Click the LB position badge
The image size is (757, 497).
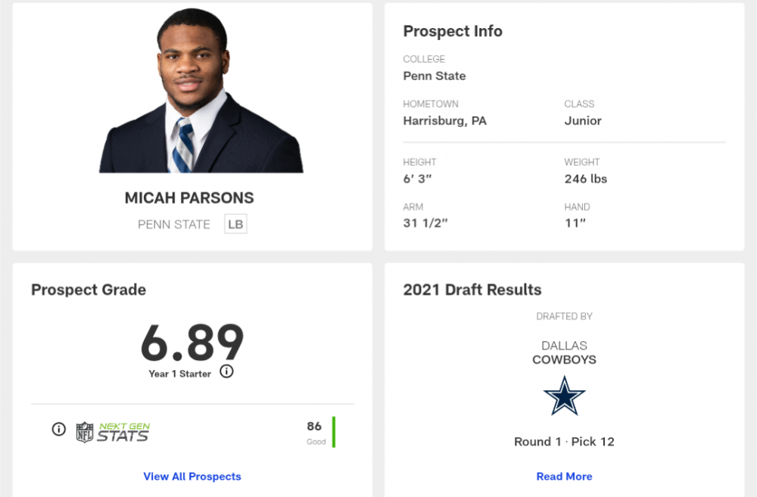[x=235, y=224]
